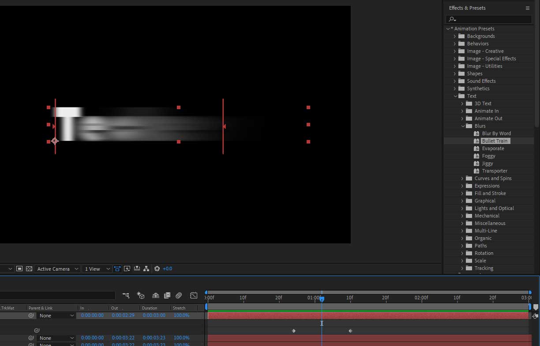Toggle pixel aspect ratio correction icon
The width and height of the screenshot is (540, 346).
[x=117, y=269]
